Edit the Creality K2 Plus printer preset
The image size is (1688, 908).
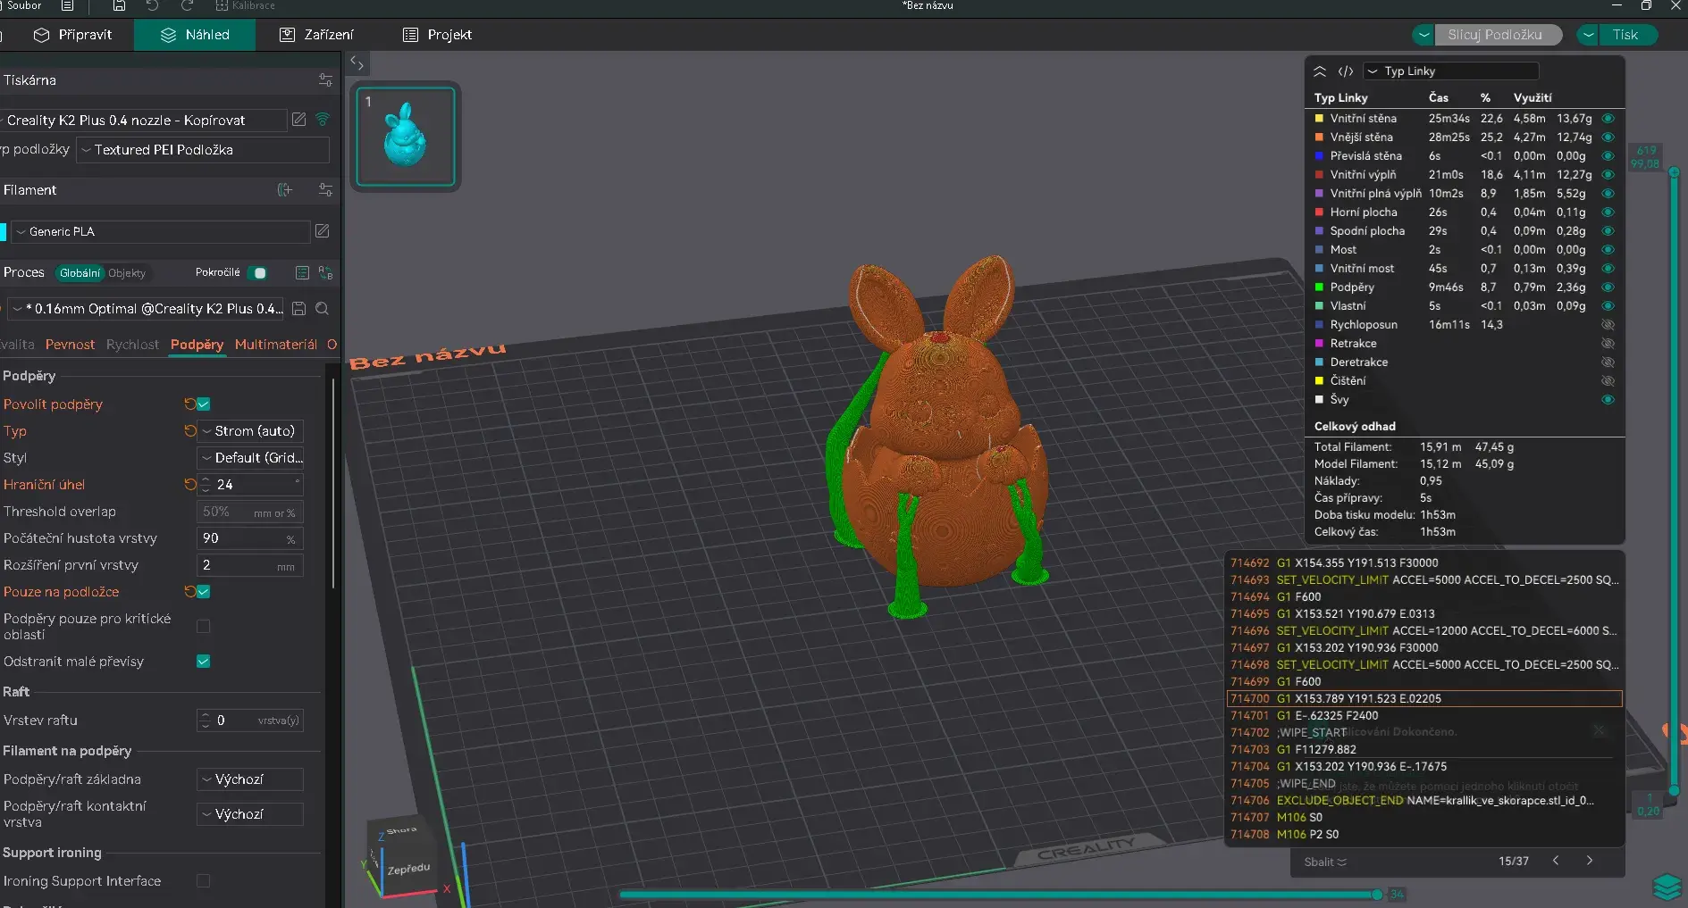299,120
